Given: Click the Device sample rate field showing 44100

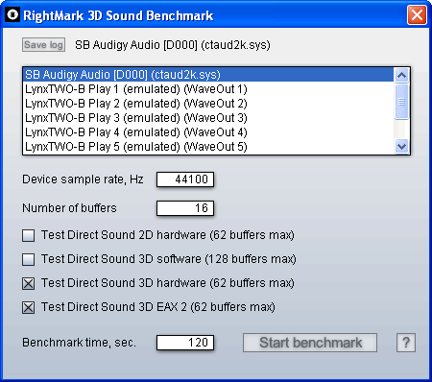Looking at the screenshot, I should (x=185, y=179).
